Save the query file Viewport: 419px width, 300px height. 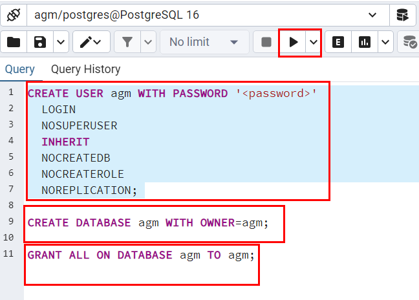pyautogui.click(x=40, y=42)
